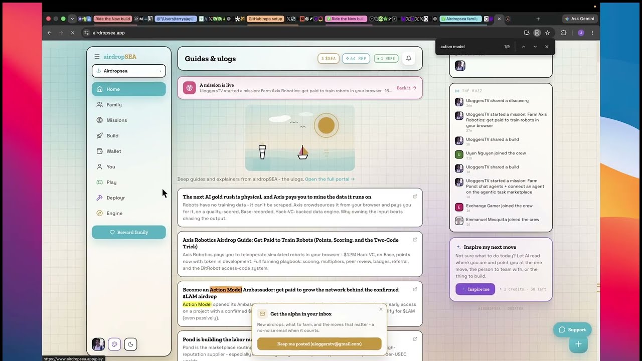This screenshot has height=361, width=642.
Task: Toggle dark mode with moon icon
Action: coord(130,344)
